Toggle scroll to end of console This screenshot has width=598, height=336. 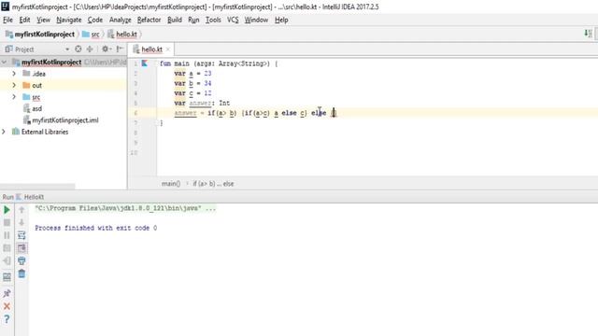[21, 248]
